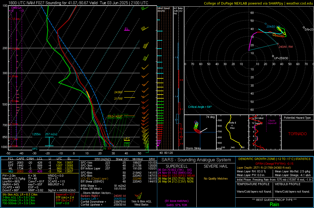314x208 pixels.
Task: Click the 222/46 label on the hodograph
Action: tap(279, 36)
